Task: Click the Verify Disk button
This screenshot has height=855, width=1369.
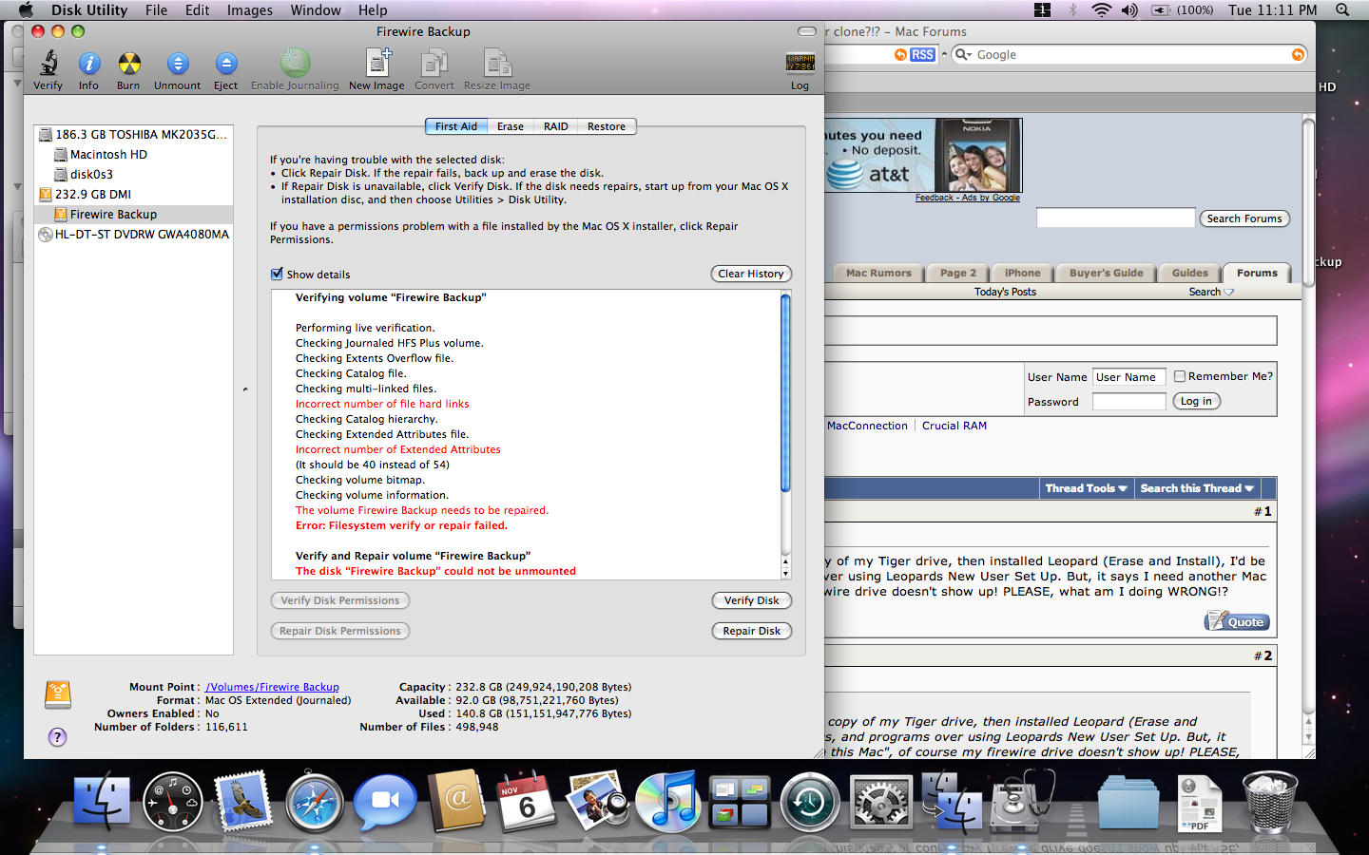Action: tap(752, 600)
